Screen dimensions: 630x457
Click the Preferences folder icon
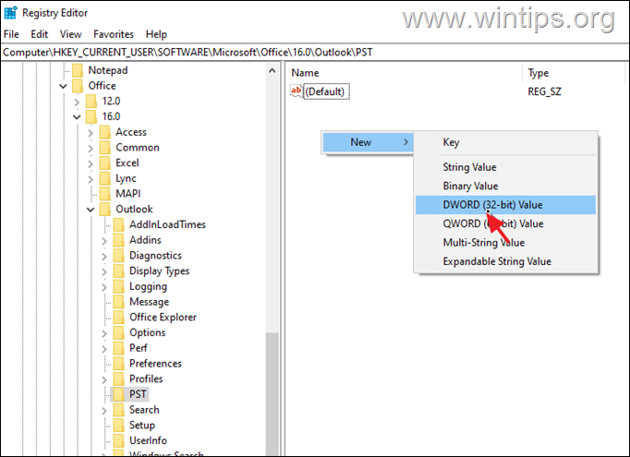pos(118,364)
